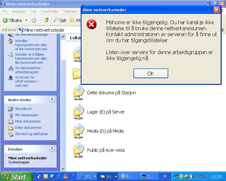Open Mine dokumenter link
This screenshot has width=226, height=181.
coord(28,121)
